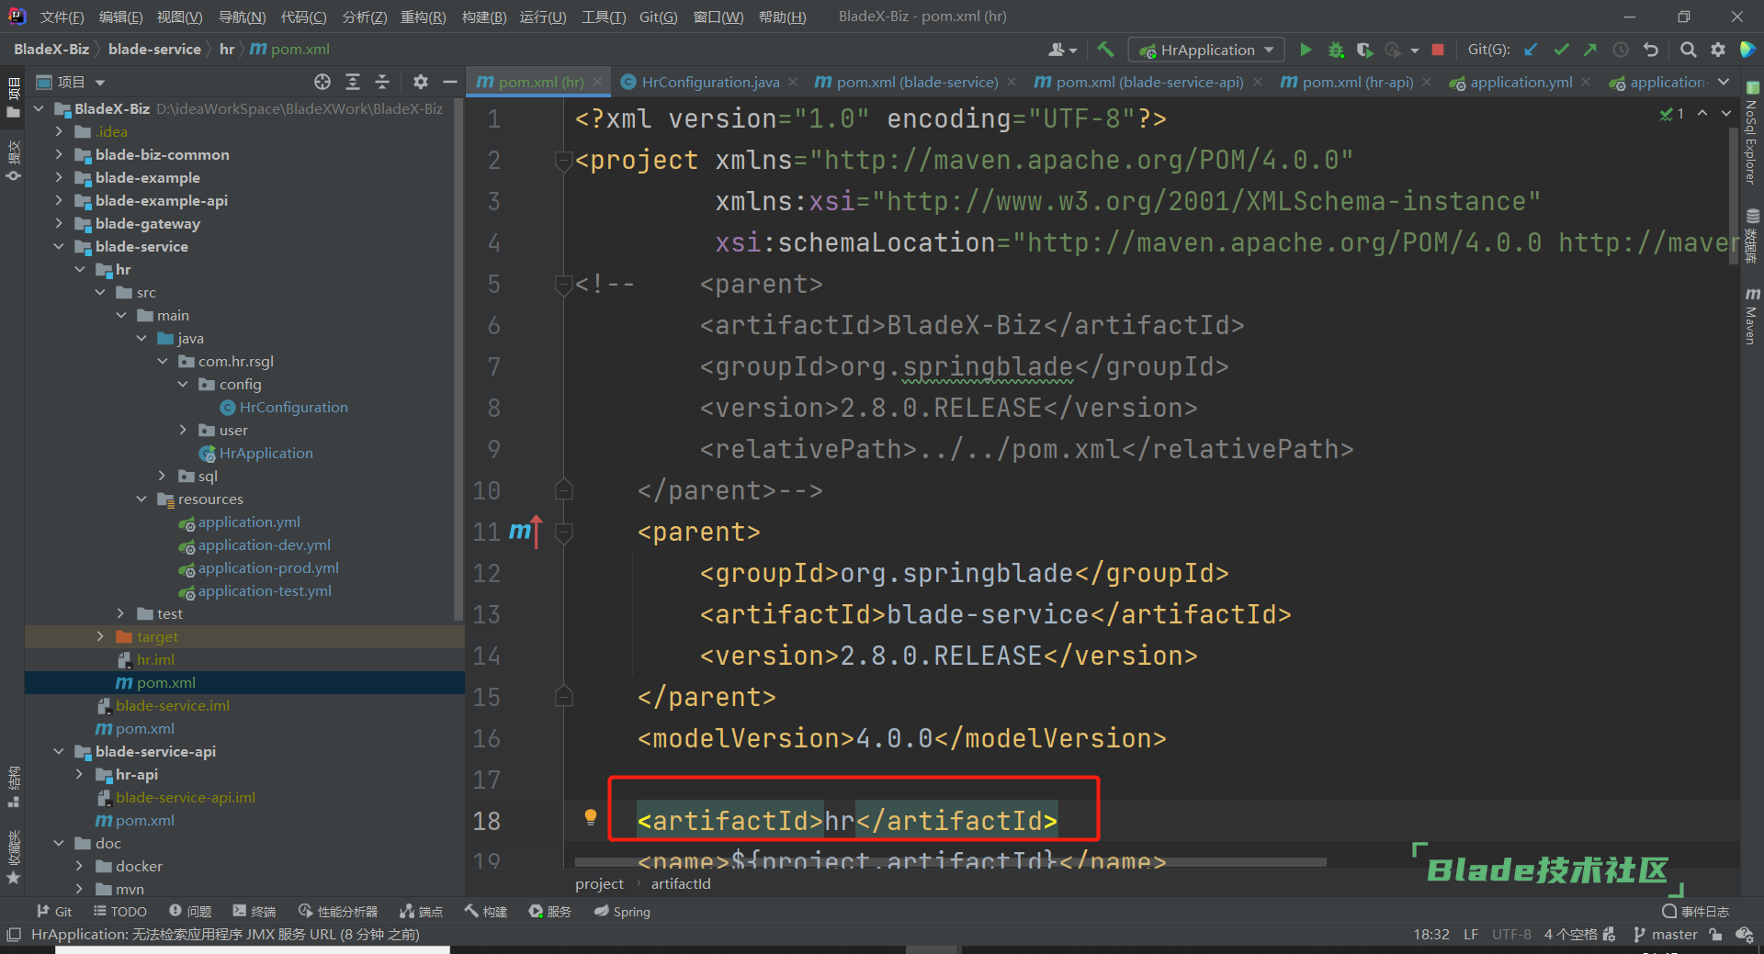Expand the sql package

[162, 476]
